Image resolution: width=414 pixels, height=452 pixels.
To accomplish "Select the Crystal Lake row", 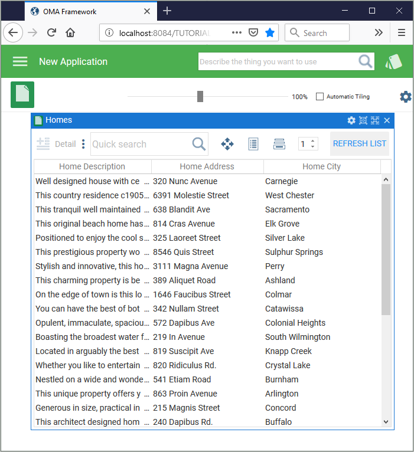I will [x=208, y=365].
